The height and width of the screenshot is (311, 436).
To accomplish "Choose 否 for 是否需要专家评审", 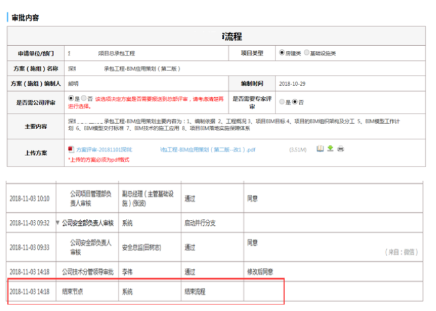I will pyautogui.click(x=295, y=101).
